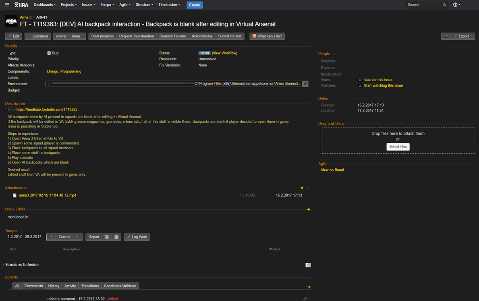Switch Tempo to list view icon
The height and width of the screenshot is (301, 479).
click(x=107, y=237)
